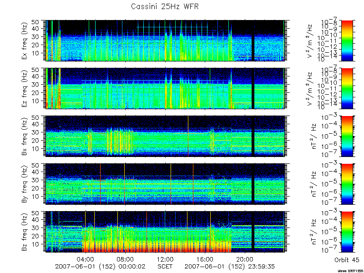This screenshot has width=364, height=273.
Task: Click the 10⁻³ top tick of the Bx color bar
Action: [x=329, y=117]
